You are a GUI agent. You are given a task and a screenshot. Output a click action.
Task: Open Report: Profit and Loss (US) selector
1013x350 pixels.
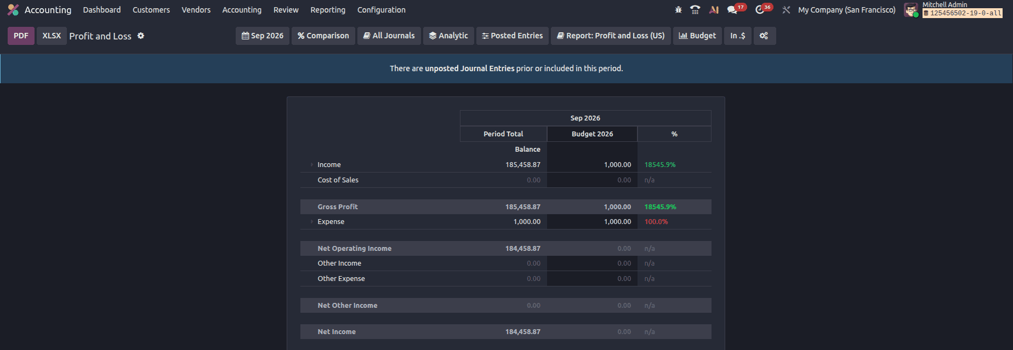tap(611, 36)
